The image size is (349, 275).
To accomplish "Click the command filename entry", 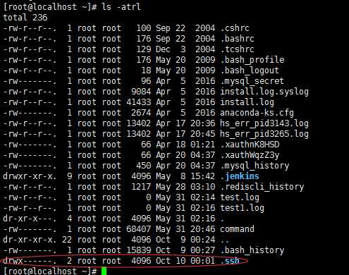I will click(x=237, y=229).
